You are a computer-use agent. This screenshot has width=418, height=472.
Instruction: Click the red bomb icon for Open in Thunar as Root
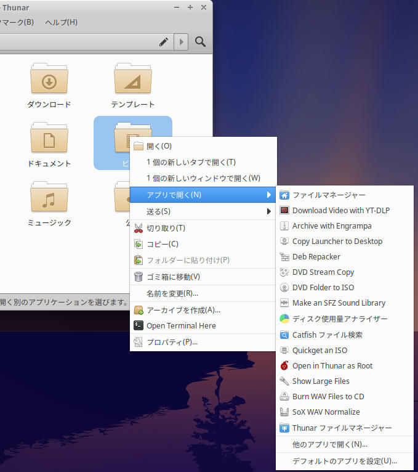(284, 366)
